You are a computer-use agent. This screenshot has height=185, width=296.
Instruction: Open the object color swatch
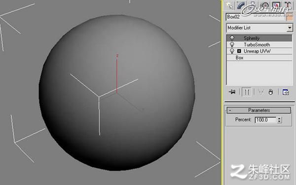[290, 18]
